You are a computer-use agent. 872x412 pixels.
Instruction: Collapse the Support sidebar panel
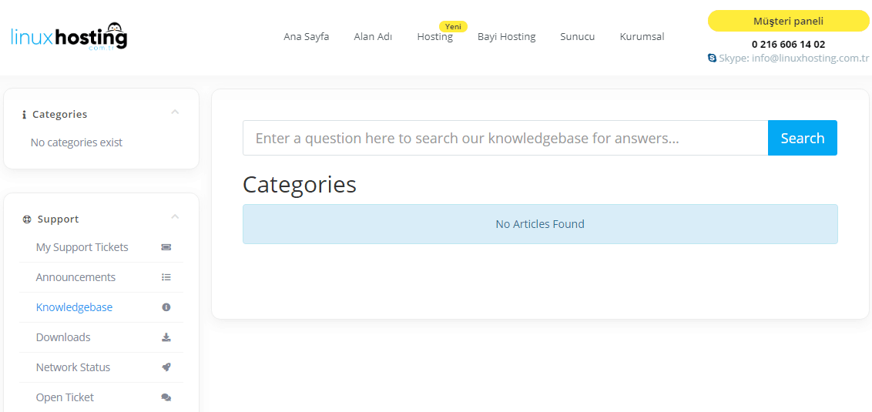tap(175, 216)
